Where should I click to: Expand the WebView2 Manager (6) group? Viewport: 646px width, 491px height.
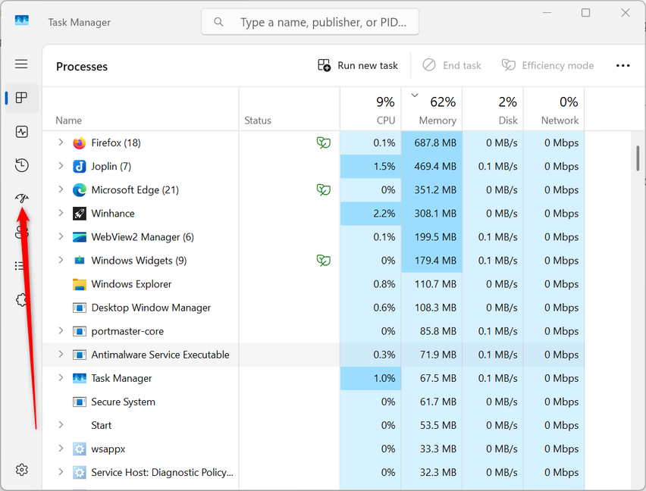(x=61, y=236)
